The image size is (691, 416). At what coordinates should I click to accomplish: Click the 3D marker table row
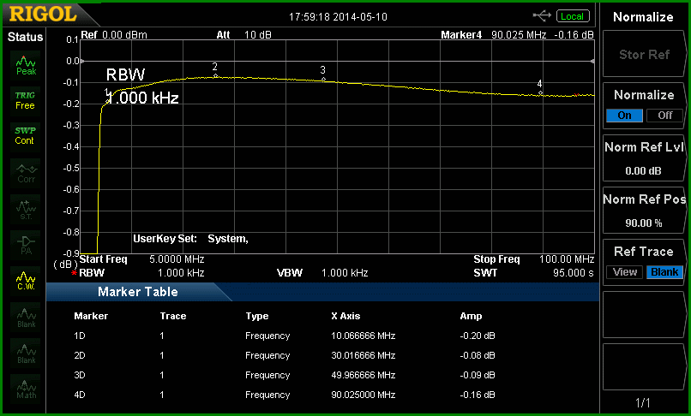click(x=285, y=376)
